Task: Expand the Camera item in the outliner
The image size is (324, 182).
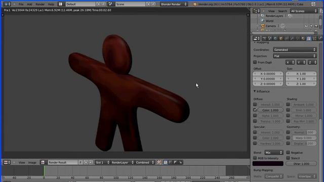Action: coord(258,26)
